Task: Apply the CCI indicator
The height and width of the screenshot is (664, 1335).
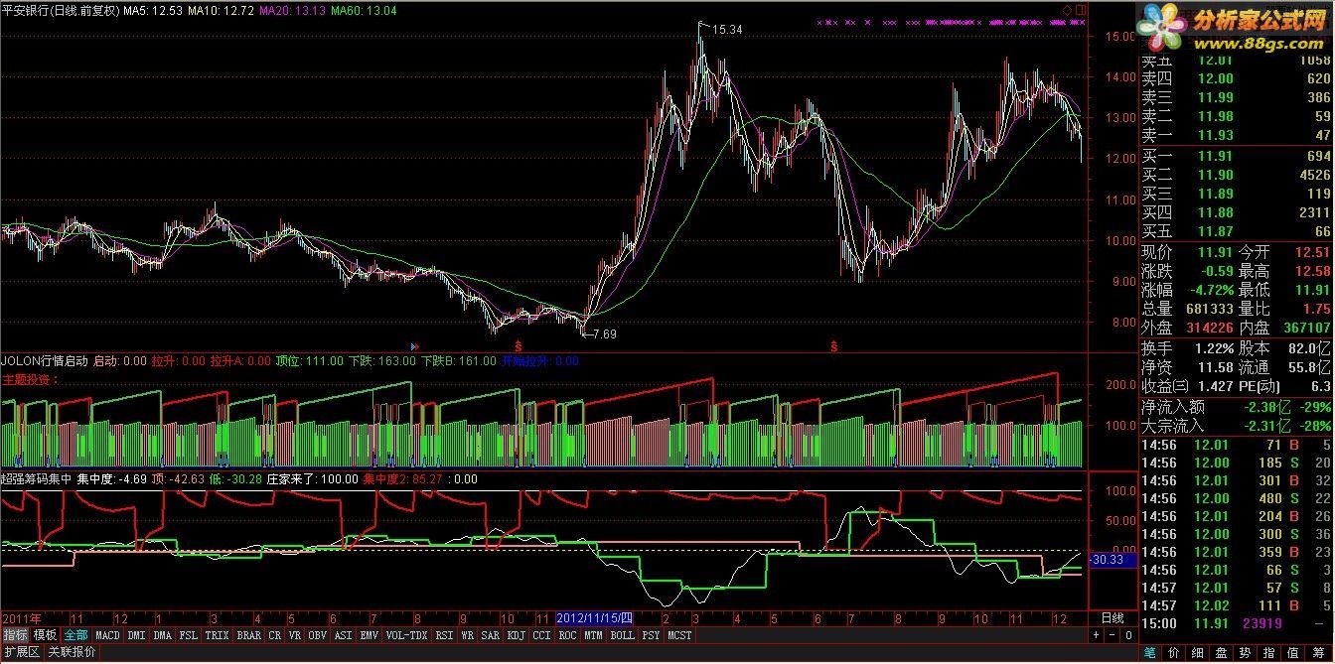Action: [542, 635]
